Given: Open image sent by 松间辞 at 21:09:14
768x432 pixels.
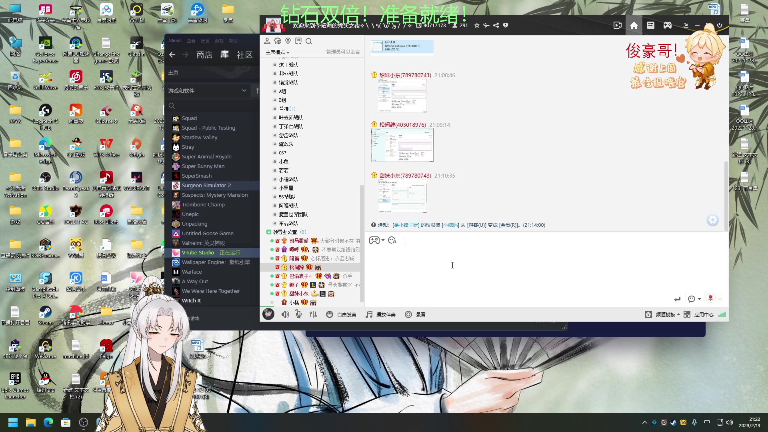Looking at the screenshot, I should 402,146.
